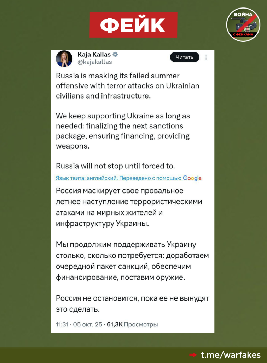Click the Google logo in translation note
Screen dimensions: 267x363
[192, 178]
